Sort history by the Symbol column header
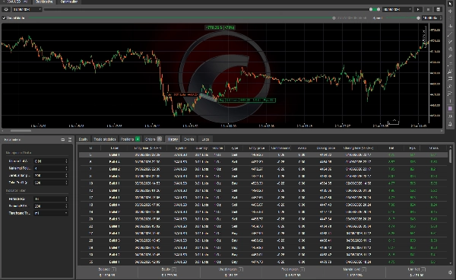The image size is (456, 280). point(181,148)
